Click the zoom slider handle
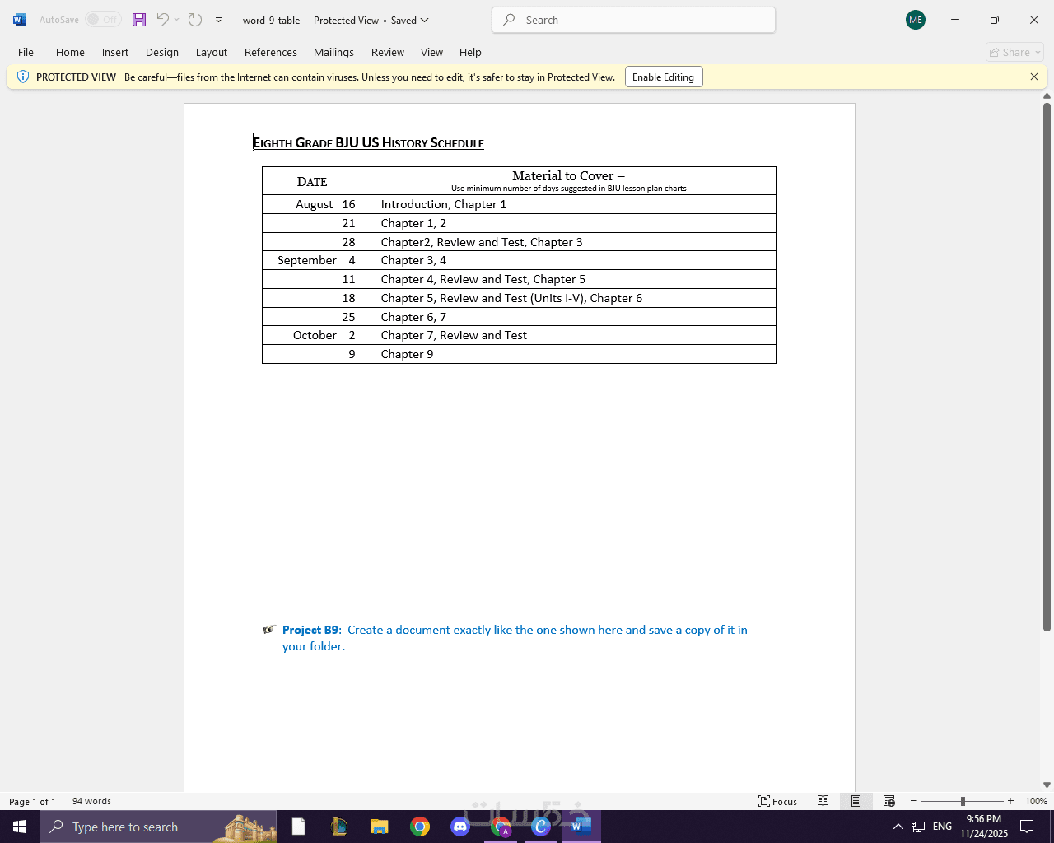This screenshot has width=1054, height=843. click(x=963, y=801)
